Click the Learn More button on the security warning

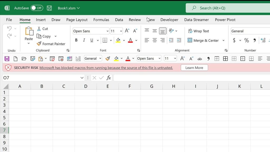(x=194, y=68)
